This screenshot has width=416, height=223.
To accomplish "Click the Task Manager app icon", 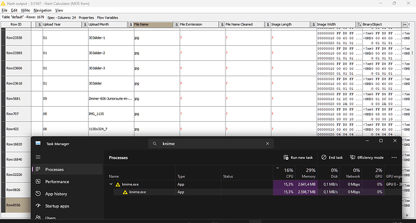I will point(38,143).
